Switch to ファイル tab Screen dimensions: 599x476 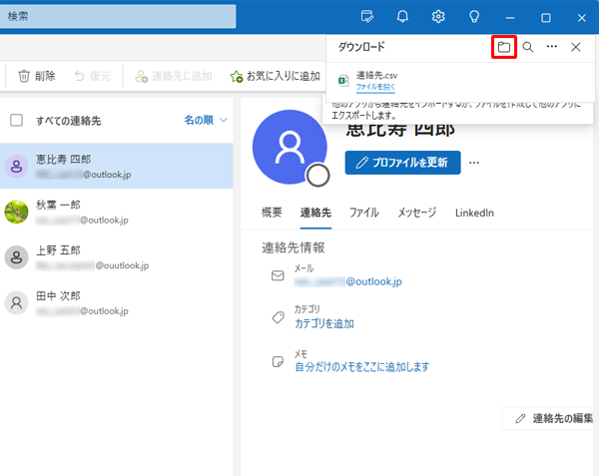(364, 213)
